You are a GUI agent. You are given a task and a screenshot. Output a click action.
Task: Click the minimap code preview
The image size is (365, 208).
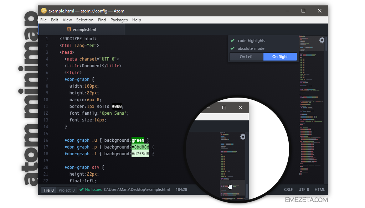coord(312,105)
